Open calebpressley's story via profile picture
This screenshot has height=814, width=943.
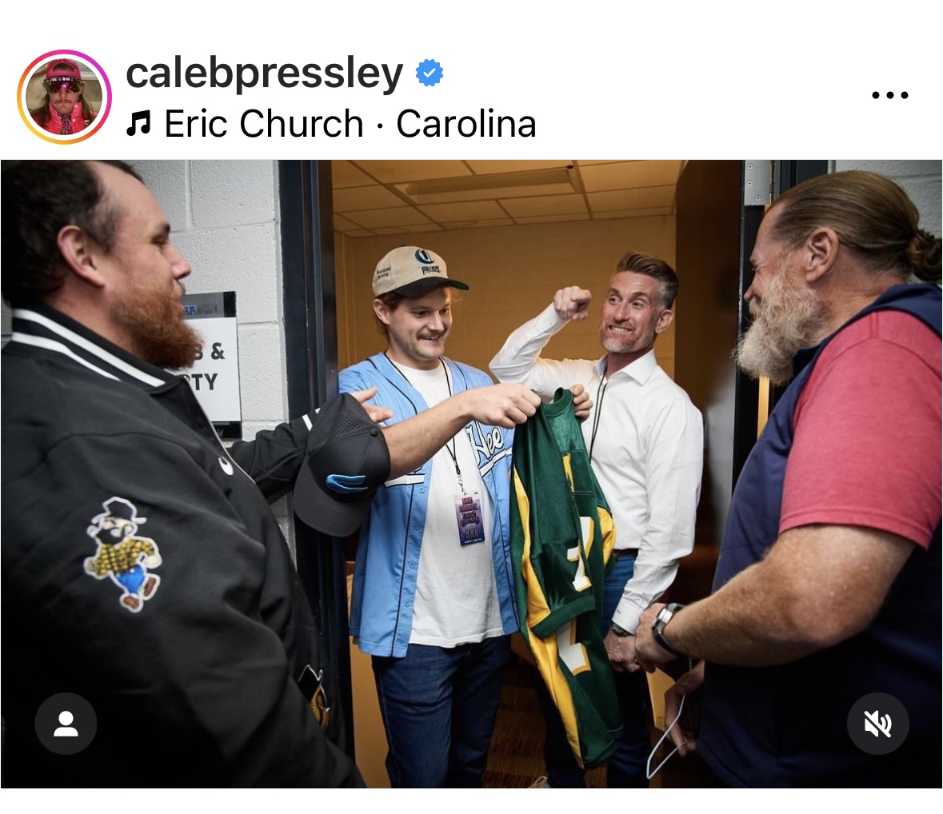click(x=64, y=97)
